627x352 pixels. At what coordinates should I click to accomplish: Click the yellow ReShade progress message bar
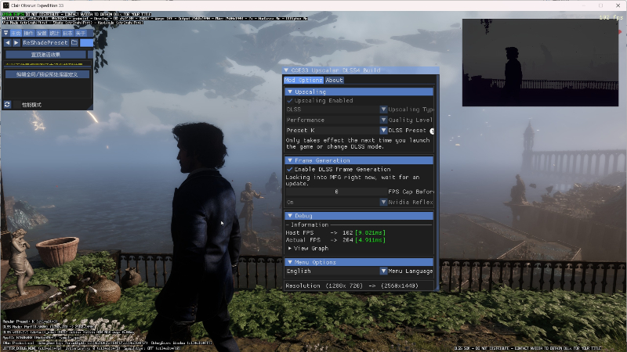pyautogui.click(x=44, y=64)
